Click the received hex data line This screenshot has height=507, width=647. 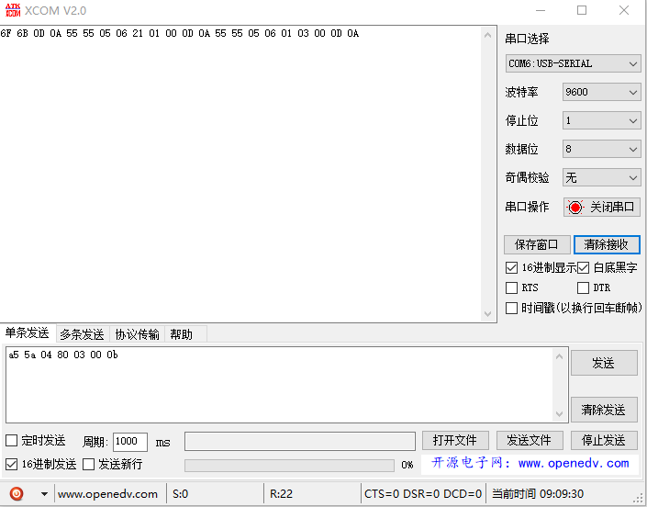point(180,33)
